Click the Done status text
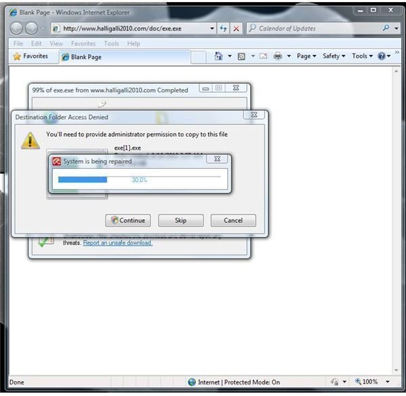The image size is (406, 396). click(x=17, y=382)
